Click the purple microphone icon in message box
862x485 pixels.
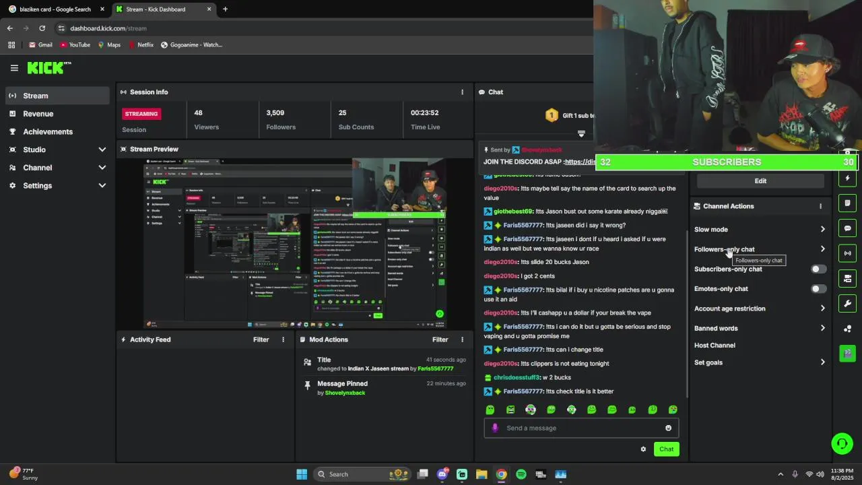tap(495, 428)
